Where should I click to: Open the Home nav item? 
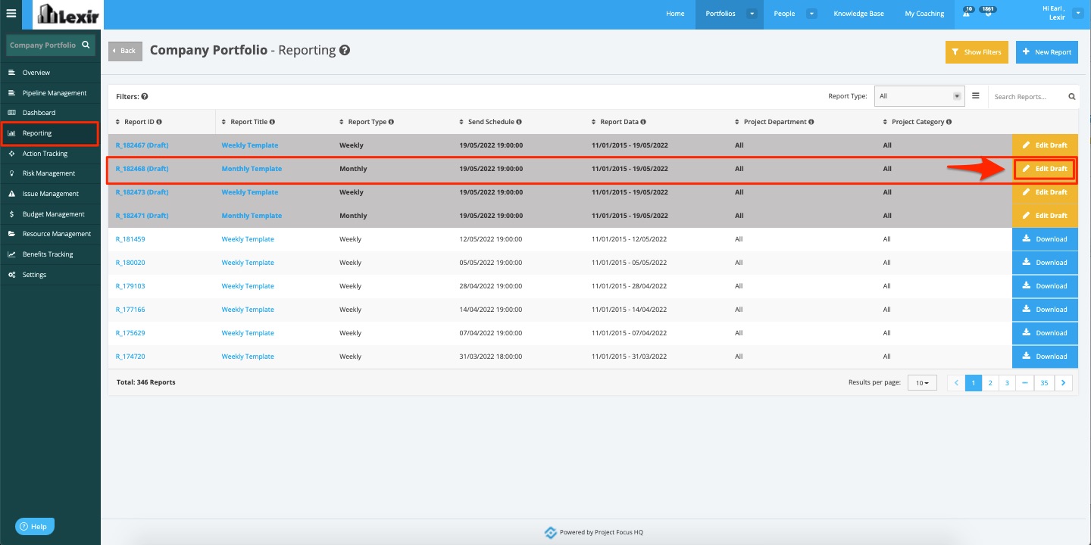coord(675,14)
